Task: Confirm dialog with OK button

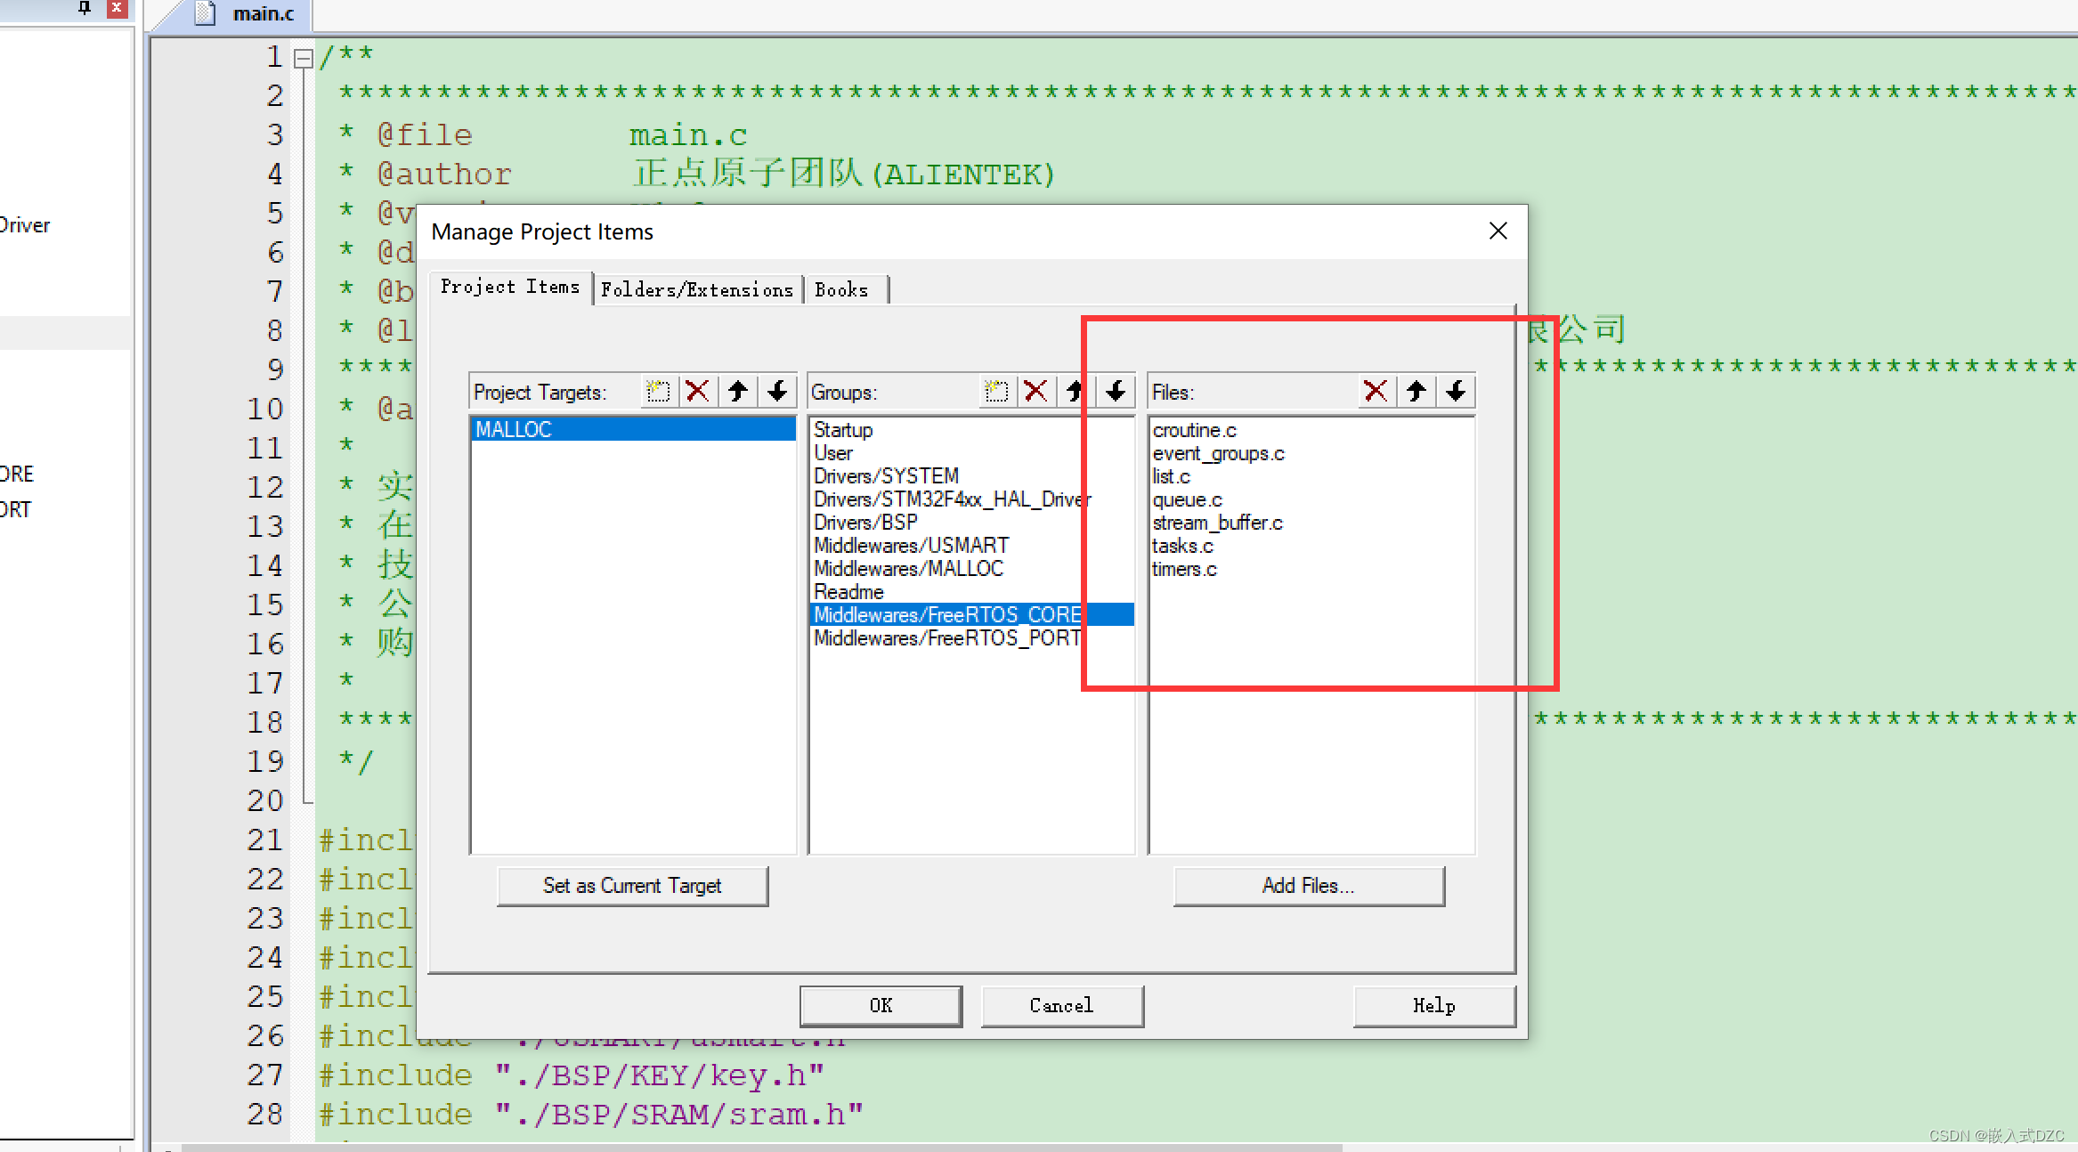Action: [881, 1006]
